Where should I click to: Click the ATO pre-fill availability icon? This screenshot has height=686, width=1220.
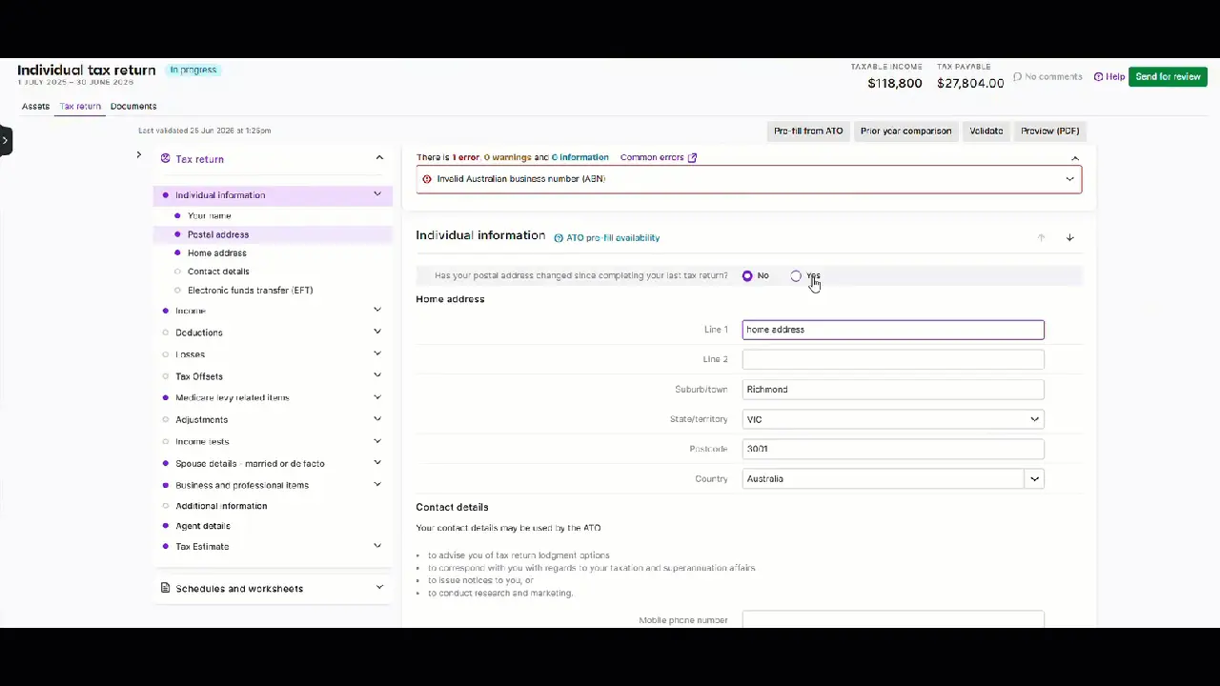(x=559, y=238)
